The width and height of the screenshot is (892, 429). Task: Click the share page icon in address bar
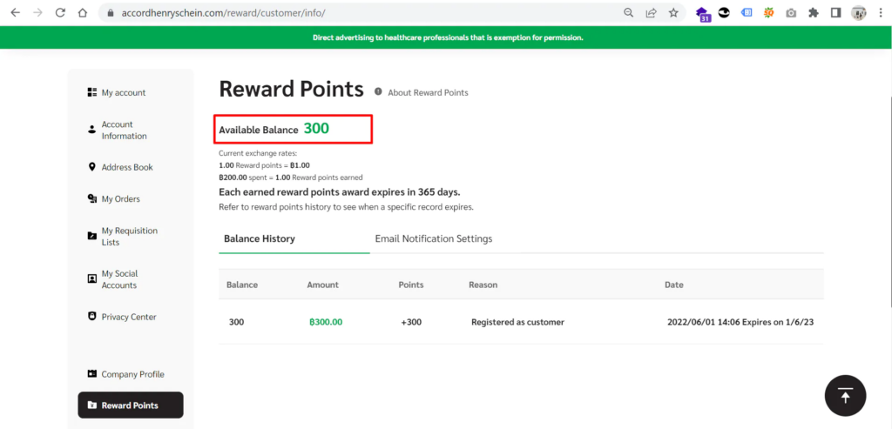pos(651,13)
